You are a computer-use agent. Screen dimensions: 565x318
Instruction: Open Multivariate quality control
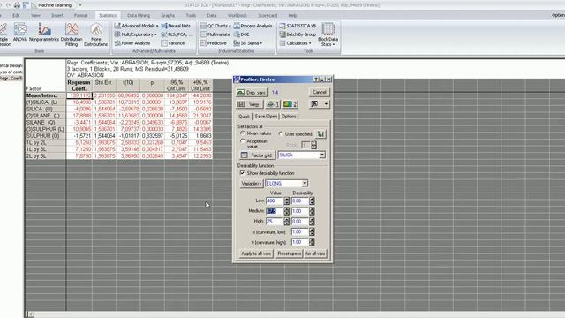(215, 34)
